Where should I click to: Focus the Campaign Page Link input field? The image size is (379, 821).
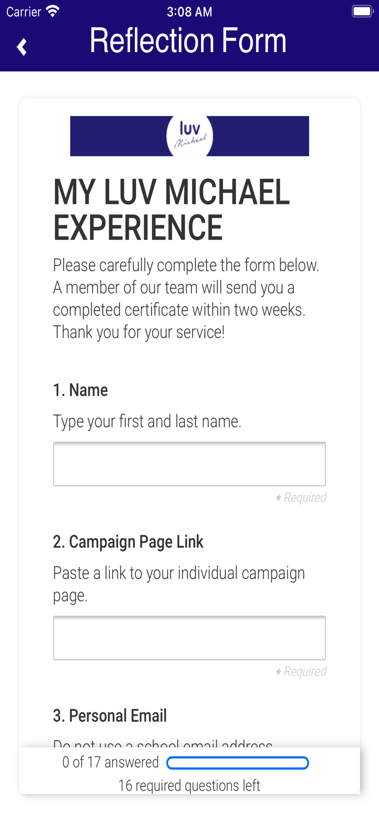coord(189,638)
